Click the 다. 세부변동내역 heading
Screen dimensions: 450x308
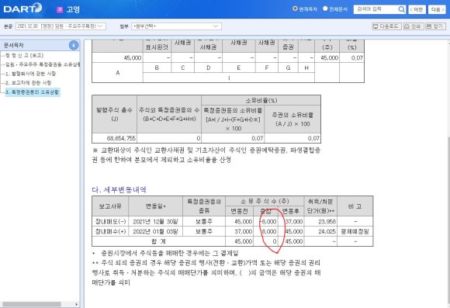tap(119, 190)
